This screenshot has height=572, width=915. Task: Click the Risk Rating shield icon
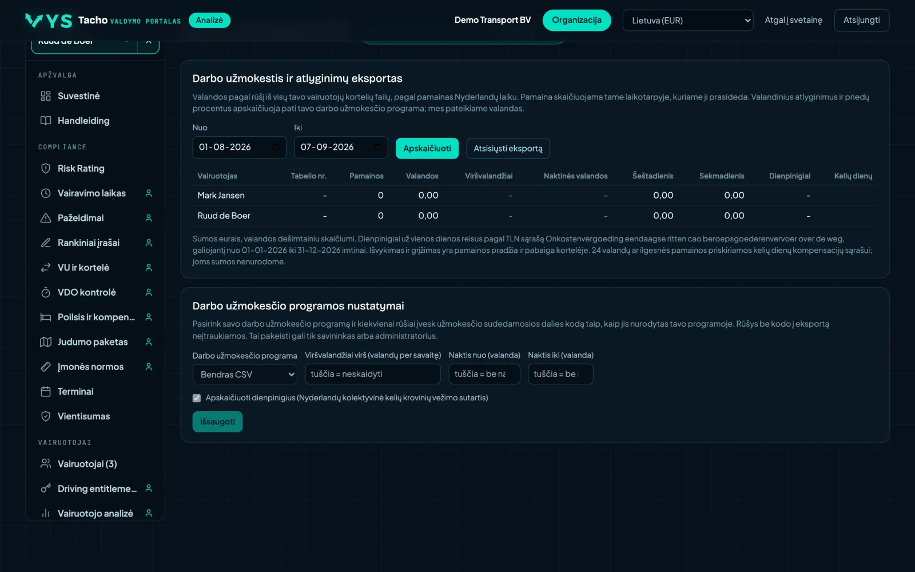tap(46, 168)
